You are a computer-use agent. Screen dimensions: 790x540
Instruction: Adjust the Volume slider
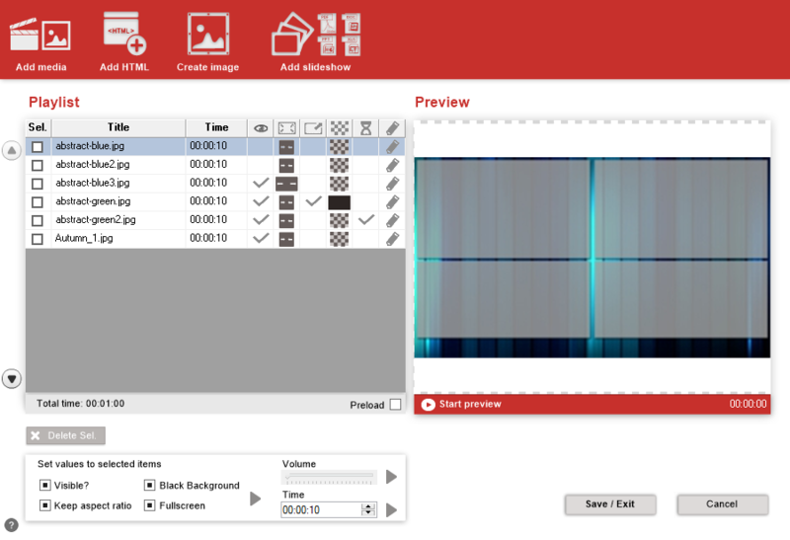329,477
